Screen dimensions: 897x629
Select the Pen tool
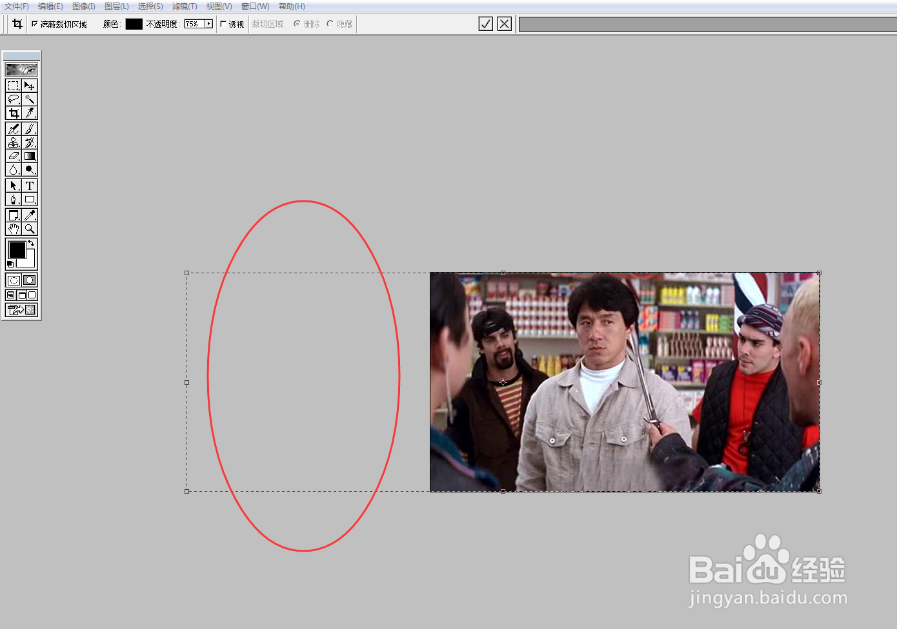(14, 199)
